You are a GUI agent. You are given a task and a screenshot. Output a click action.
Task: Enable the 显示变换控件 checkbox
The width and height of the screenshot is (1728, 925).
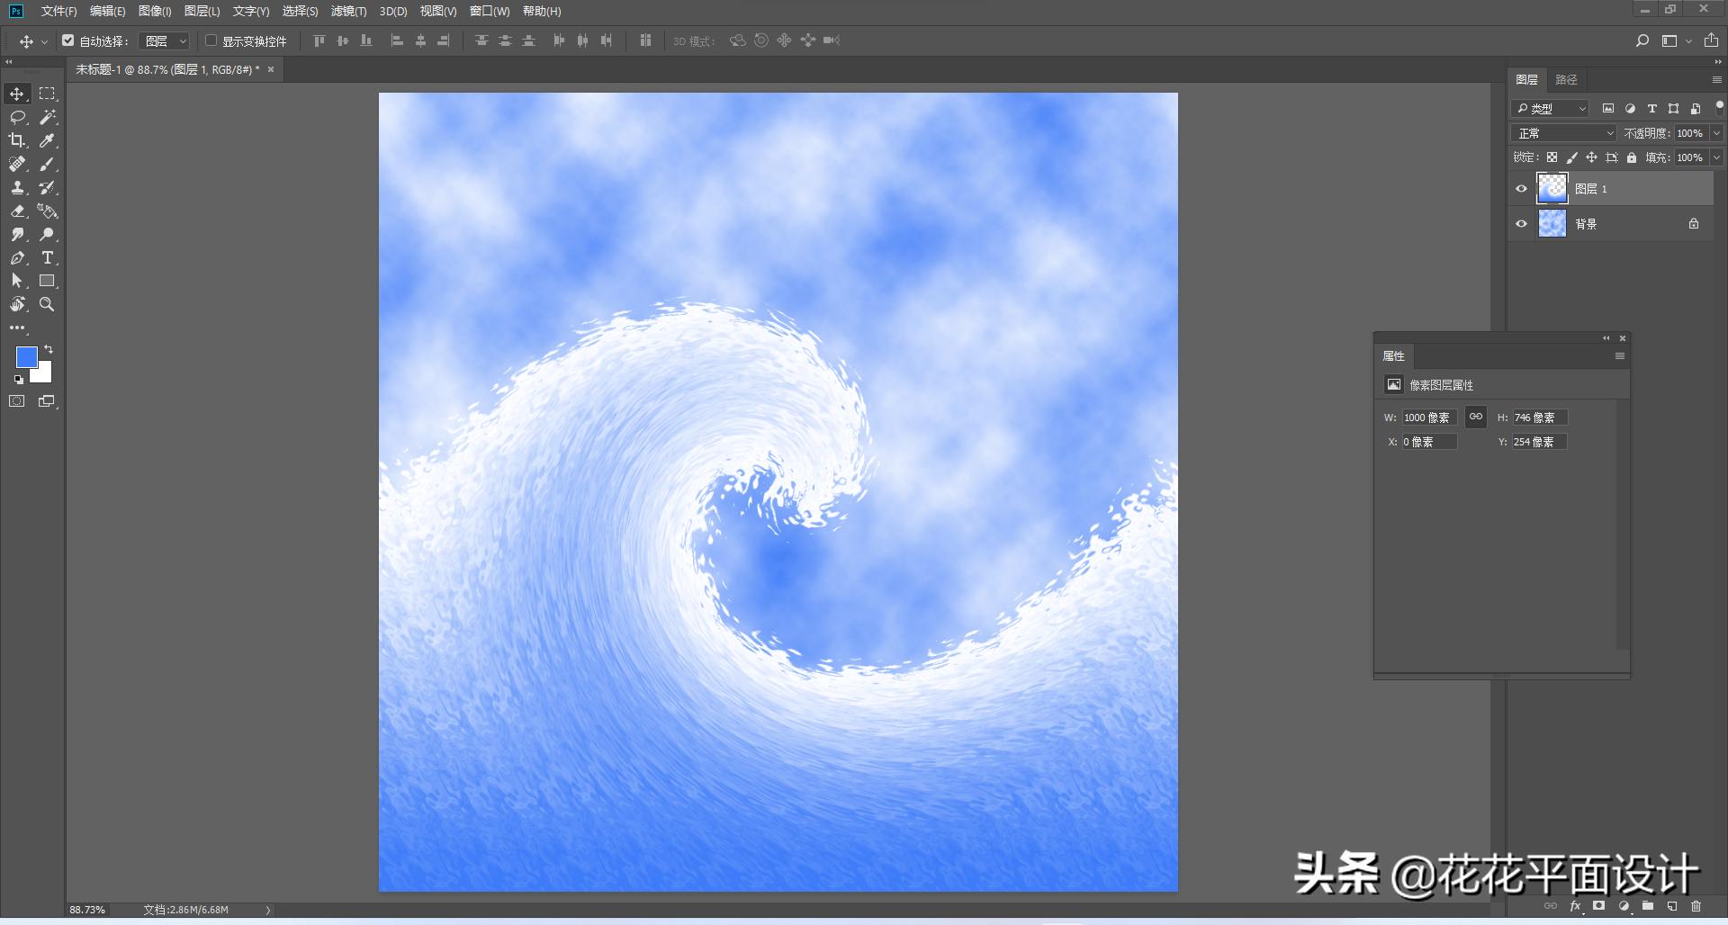pos(211,40)
